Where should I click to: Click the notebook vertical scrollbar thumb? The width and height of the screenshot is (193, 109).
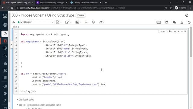191,42
